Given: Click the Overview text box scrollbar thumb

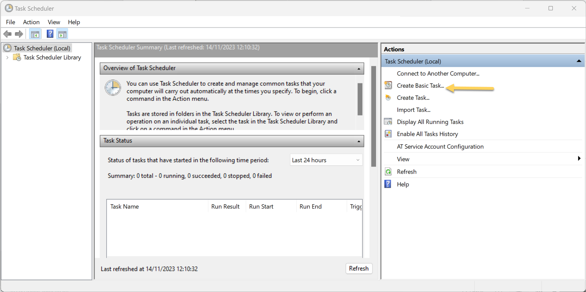Looking at the screenshot, I should click(360, 99).
